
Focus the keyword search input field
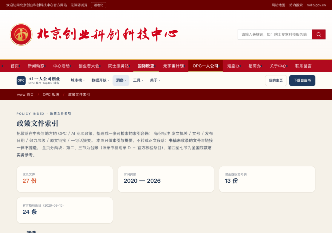pyautogui.click(x=275, y=34)
